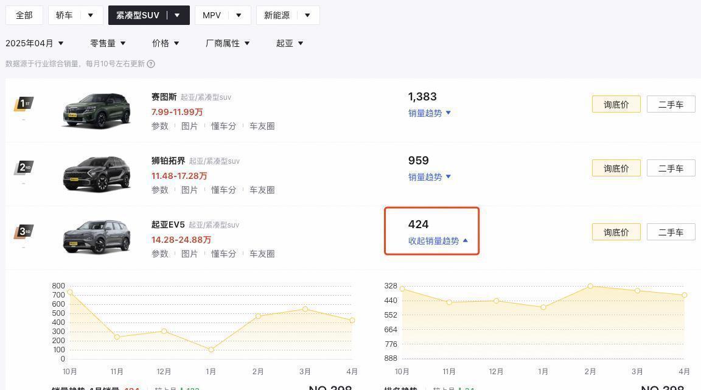Image resolution: width=701 pixels, height=390 pixels.
Task: Click 询底价 button for 狮铂拓界
Action: [x=616, y=168]
